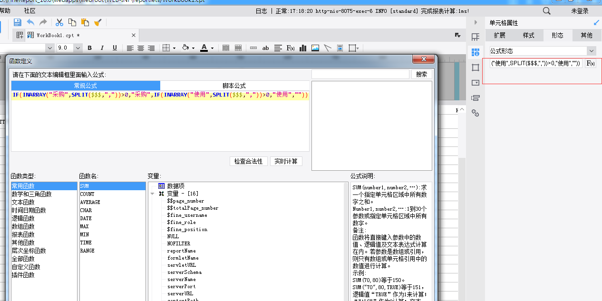602x301 pixels.
Task: Apply bold formatting to the cell
Action: click(x=89, y=48)
